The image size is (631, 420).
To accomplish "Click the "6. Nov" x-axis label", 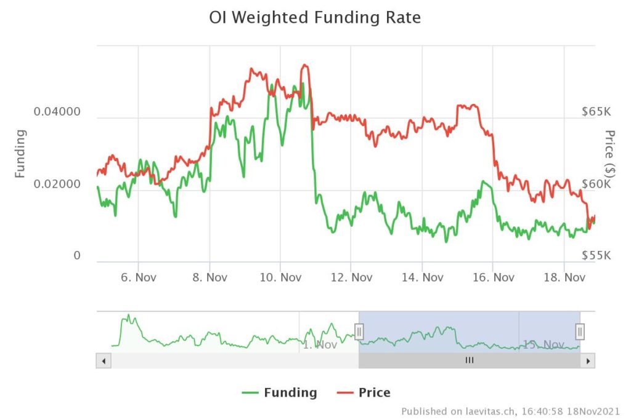I will coord(138,277).
